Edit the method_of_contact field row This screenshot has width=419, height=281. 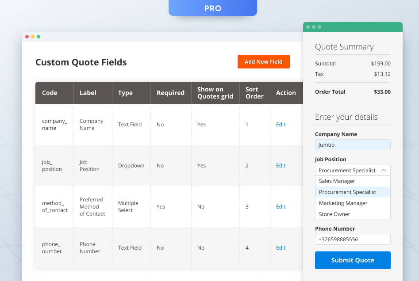click(x=281, y=207)
